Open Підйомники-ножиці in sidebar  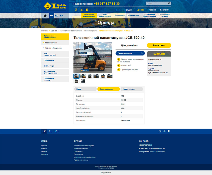click(x=55, y=79)
